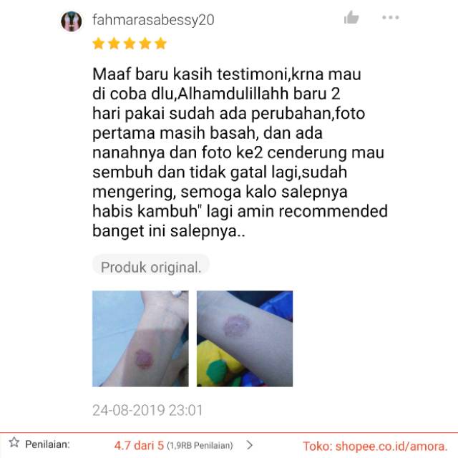Viewport: 458px width, 458px height.
Task: Click the Penilaian label
Action: click(x=48, y=444)
